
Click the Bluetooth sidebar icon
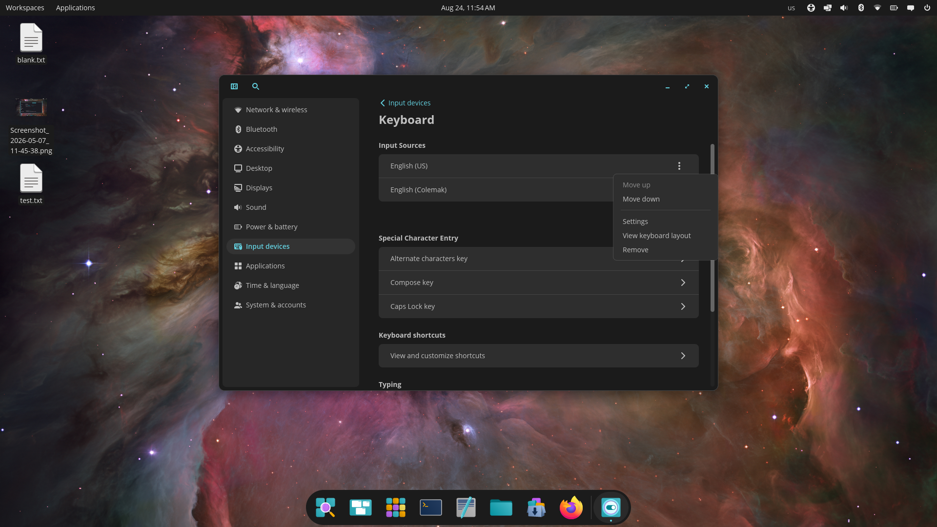click(x=238, y=129)
